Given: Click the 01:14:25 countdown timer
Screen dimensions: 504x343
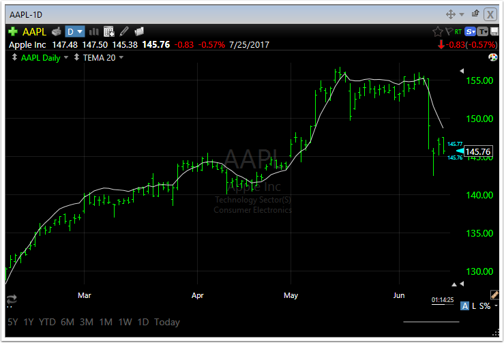Looking at the screenshot, I should (443, 299).
